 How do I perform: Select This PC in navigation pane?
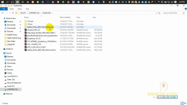click(x=9, y=53)
